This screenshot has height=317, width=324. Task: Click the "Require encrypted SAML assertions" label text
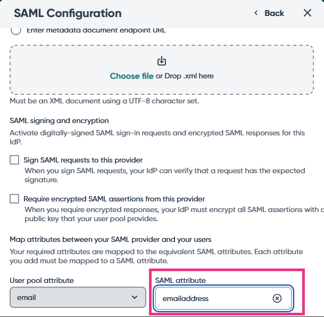point(114,199)
